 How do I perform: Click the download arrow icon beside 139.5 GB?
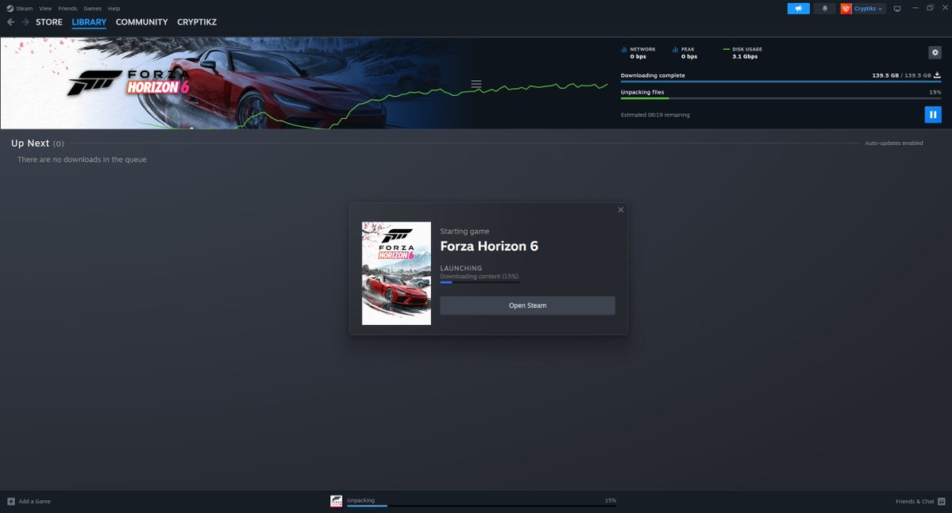pos(937,75)
